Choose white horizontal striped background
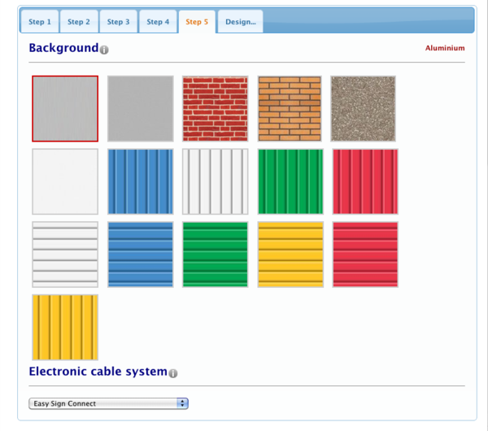Image resolution: width=488 pixels, height=431 pixels. tap(65, 255)
